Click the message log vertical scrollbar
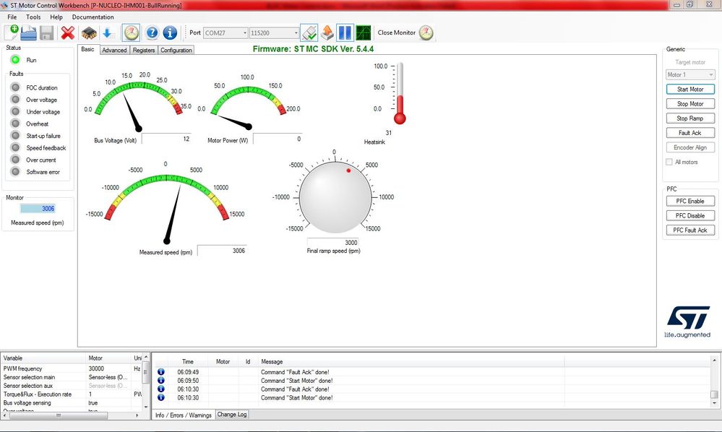 (714, 381)
